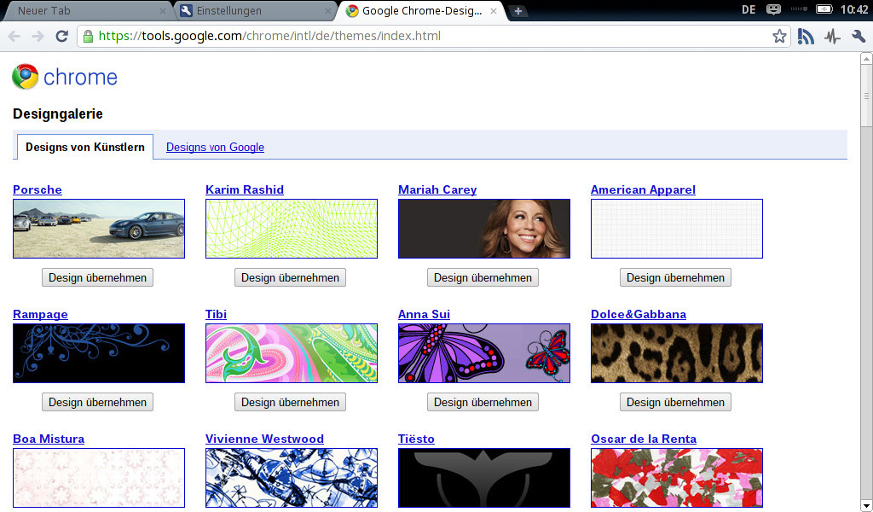Click the RSS feed extension icon
The width and height of the screenshot is (873, 512).
[806, 36]
